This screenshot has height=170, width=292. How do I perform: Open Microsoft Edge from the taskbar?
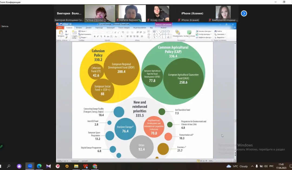[39, 166]
